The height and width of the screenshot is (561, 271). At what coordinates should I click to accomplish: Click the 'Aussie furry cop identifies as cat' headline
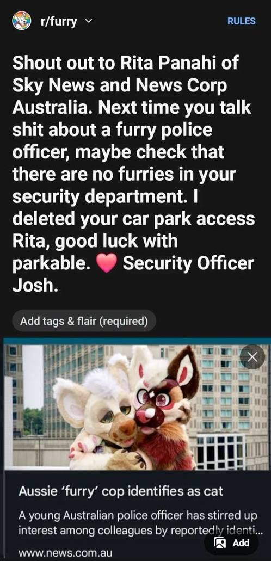click(x=121, y=491)
